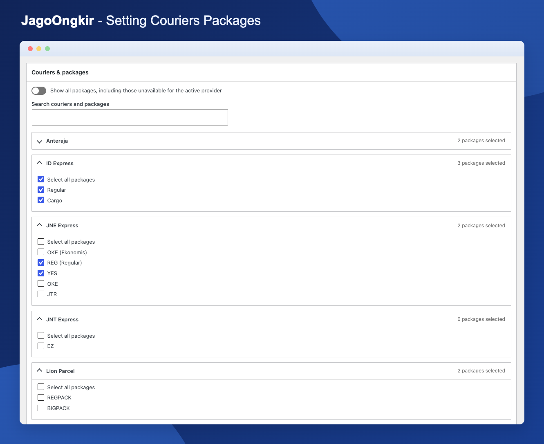Enable the BIGPACK checkbox
Image resolution: width=544 pixels, height=444 pixels.
point(41,408)
